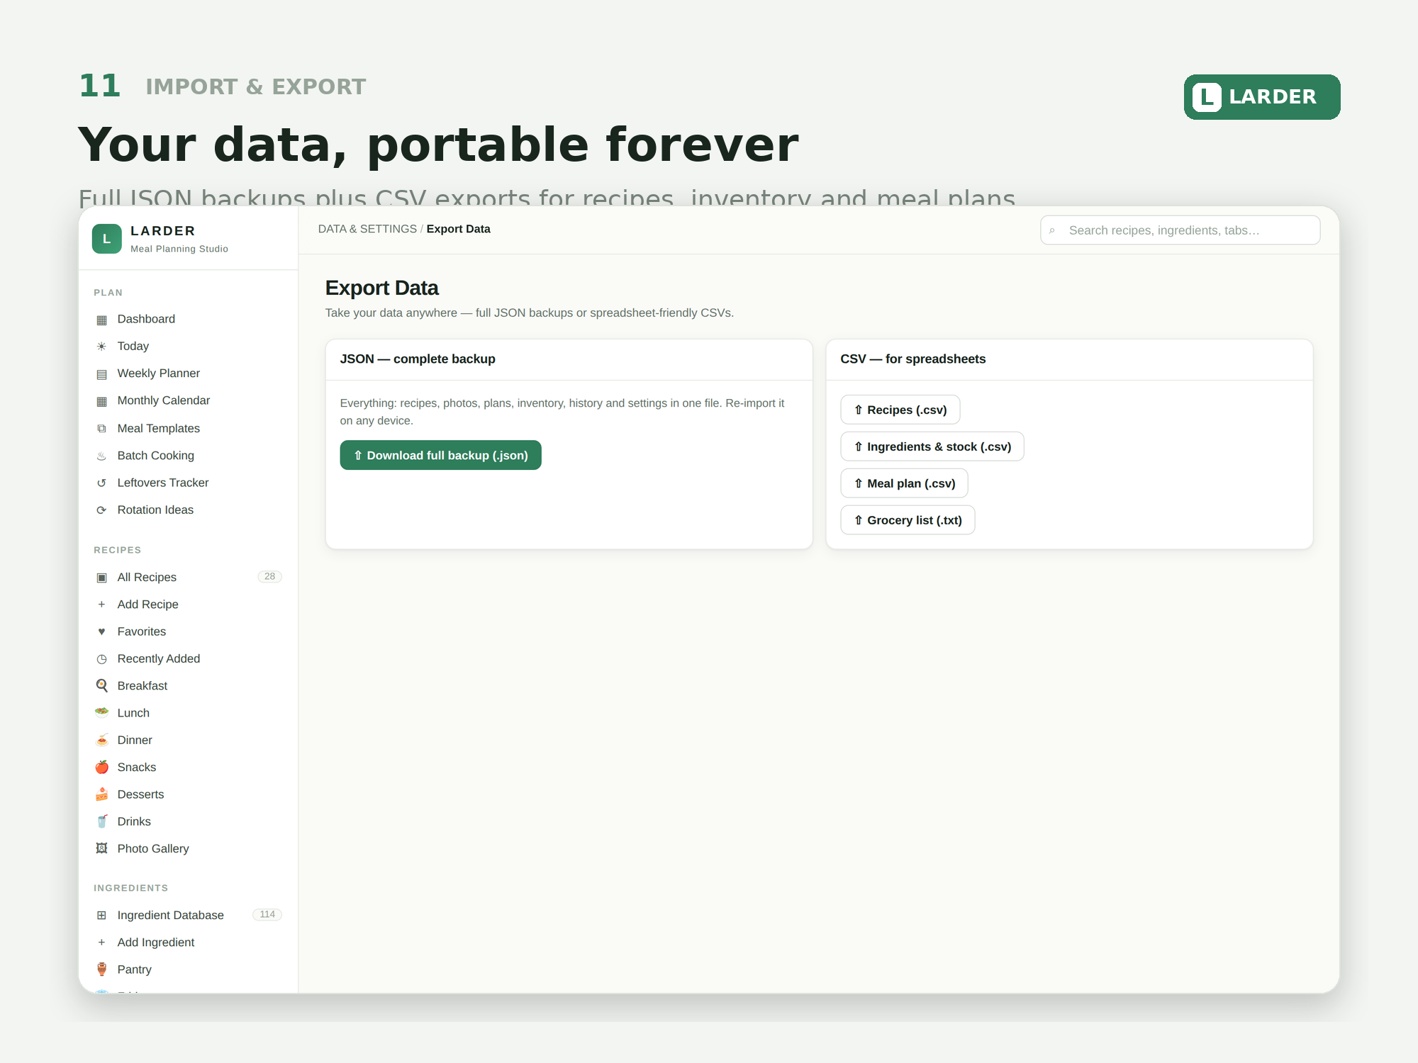Image resolution: width=1418 pixels, height=1063 pixels.
Task: Click the Snacks apple icon
Action: point(101,767)
